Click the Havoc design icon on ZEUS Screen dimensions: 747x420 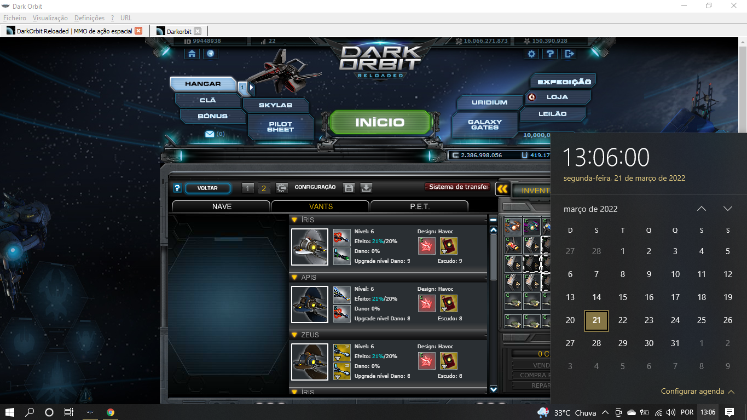click(427, 361)
